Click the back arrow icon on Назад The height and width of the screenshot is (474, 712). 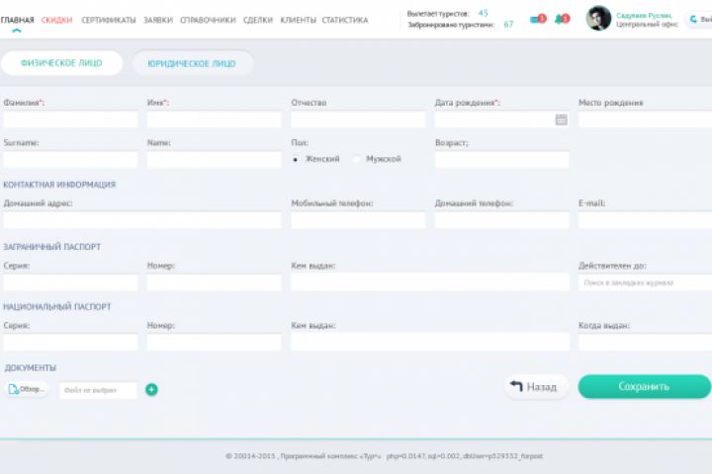coord(516,386)
